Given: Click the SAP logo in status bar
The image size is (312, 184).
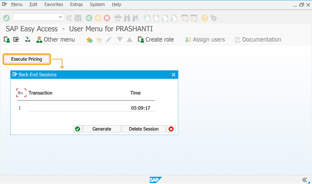Looking at the screenshot, I should click(156, 180).
